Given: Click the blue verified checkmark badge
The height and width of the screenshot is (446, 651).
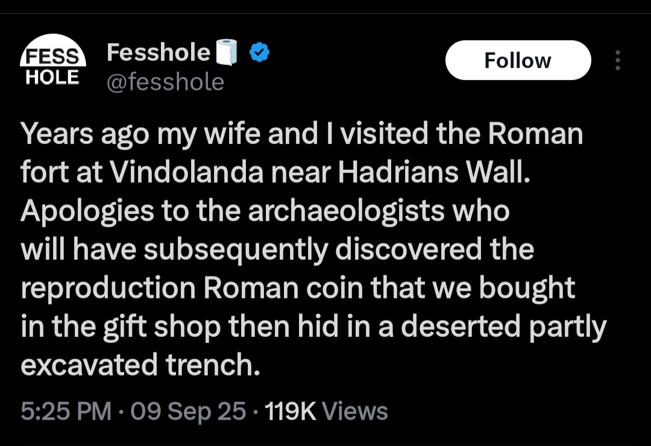Looking at the screenshot, I should point(259,52).
